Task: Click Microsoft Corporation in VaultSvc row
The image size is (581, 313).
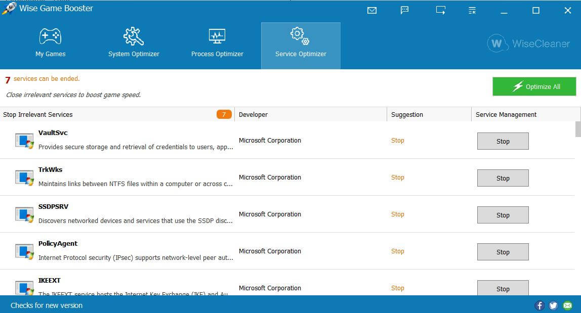Action: tap(270, 141)
